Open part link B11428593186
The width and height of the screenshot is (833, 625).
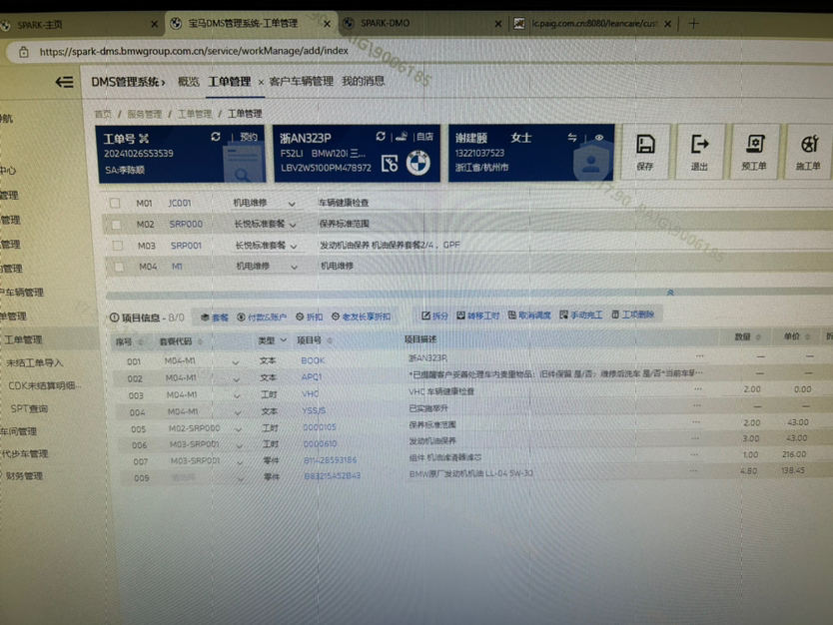330,460
